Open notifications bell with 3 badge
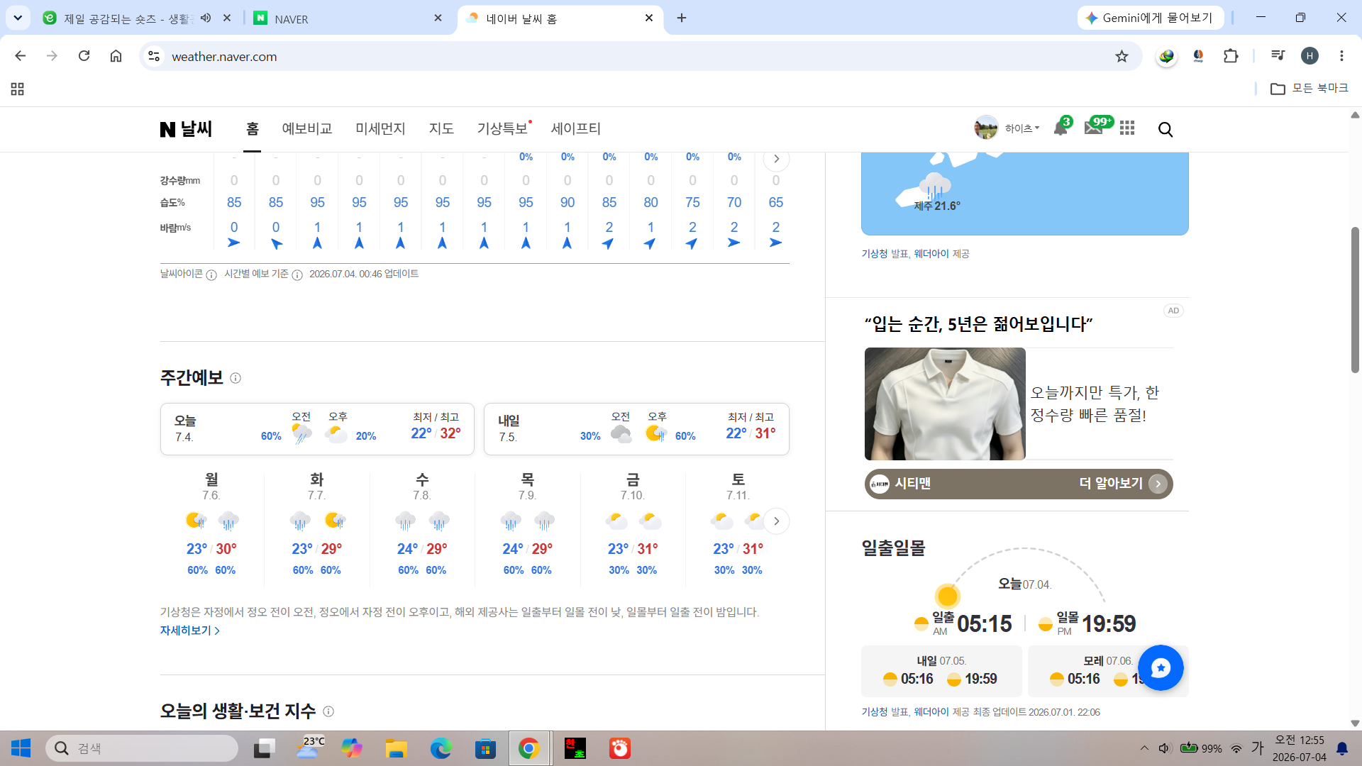This screenshot has width=1362, height=766. click(x=1061, y=128)
